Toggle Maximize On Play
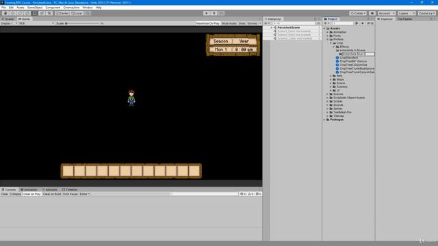Screen dimensions: 438x246 click(x=208, y=23)
